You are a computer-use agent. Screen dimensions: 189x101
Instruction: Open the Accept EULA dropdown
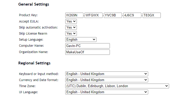(x=71, y=21)
